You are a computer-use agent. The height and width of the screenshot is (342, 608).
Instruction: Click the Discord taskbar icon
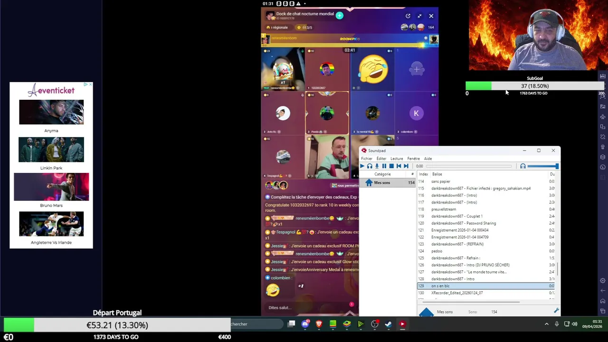point(305,324)
